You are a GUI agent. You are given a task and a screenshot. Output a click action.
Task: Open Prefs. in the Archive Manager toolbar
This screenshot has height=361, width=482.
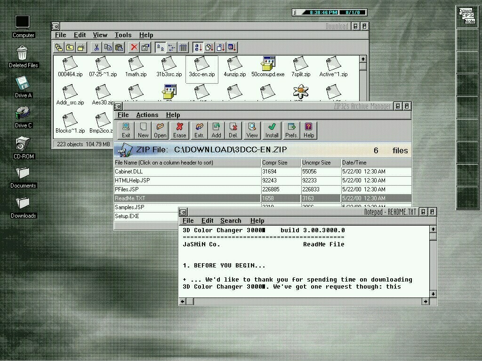[x=291, y=130]
